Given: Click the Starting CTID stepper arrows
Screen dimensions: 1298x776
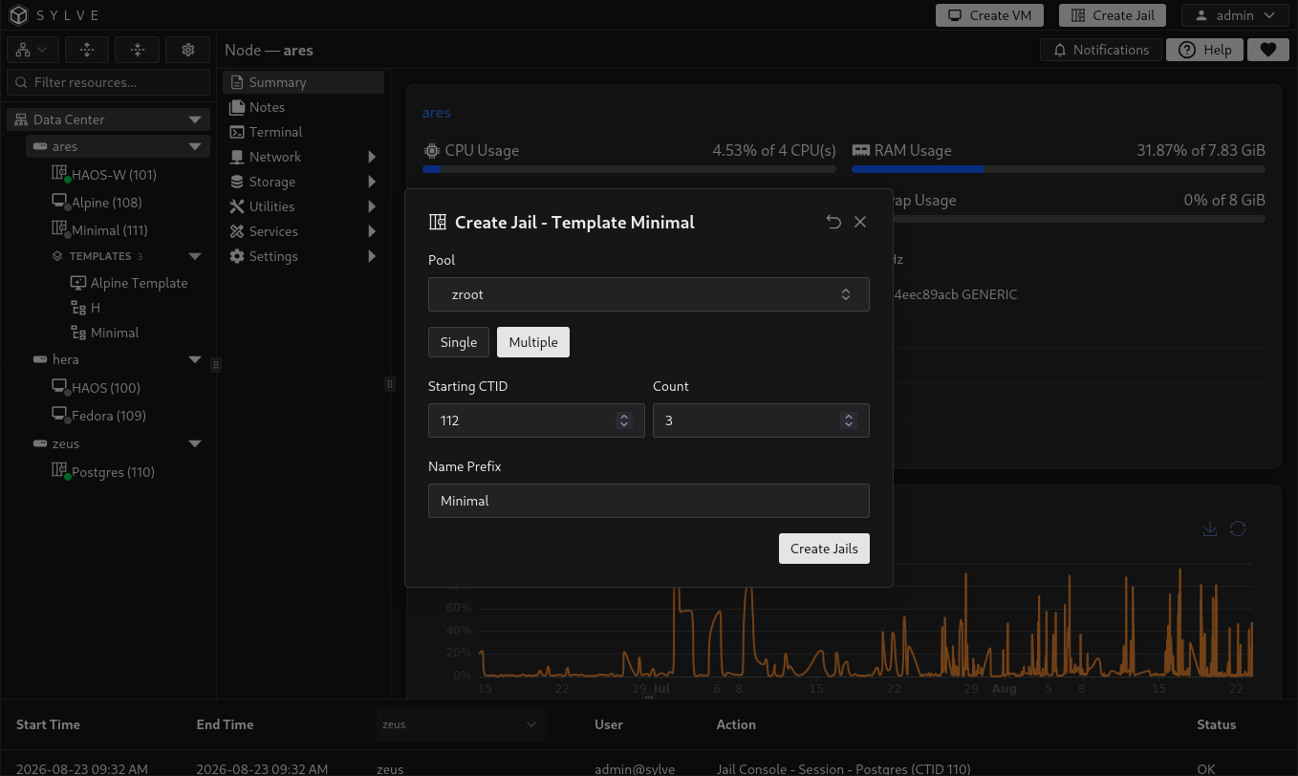Looking at the screenshot, I should coord(624,420).
